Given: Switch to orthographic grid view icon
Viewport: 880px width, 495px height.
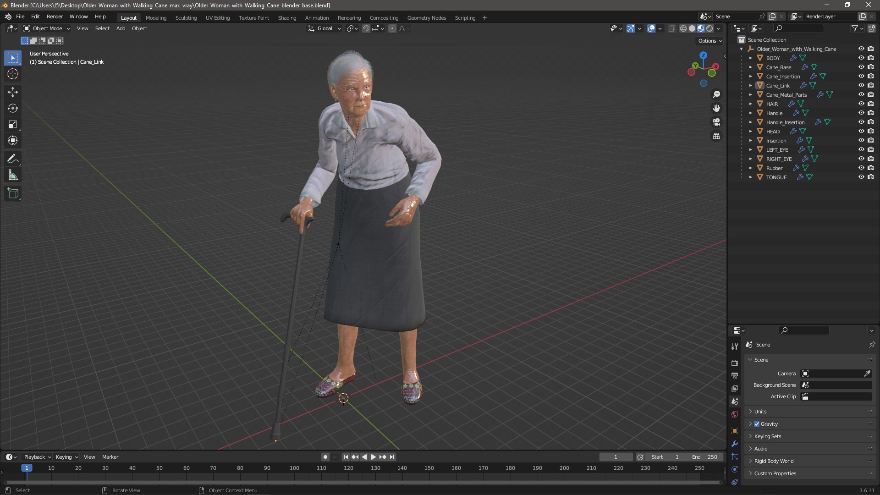Looking at the screenshot, I should [716, 136].
